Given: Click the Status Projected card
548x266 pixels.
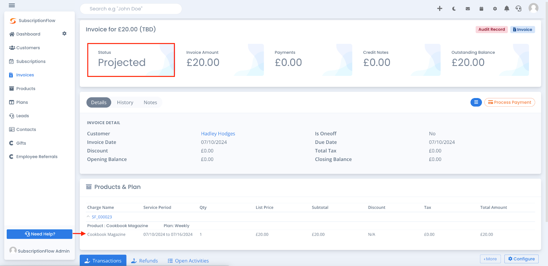Looking at the screenshot, I should pos(131,60).
